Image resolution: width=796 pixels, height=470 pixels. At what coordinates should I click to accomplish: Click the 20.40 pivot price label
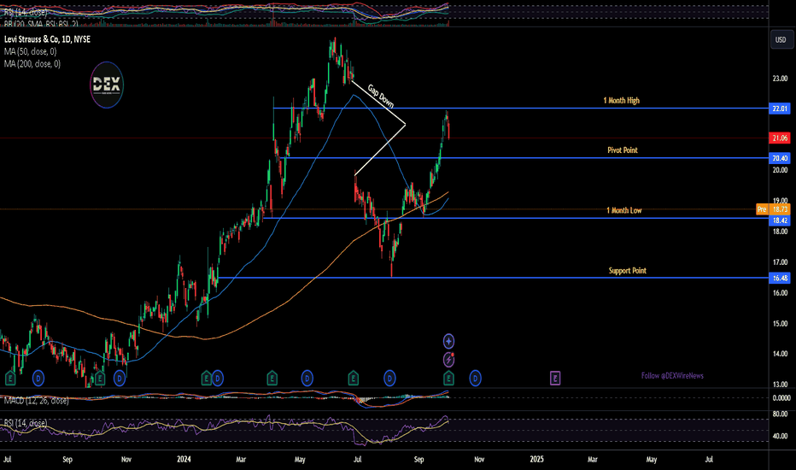tap(780, 158)
